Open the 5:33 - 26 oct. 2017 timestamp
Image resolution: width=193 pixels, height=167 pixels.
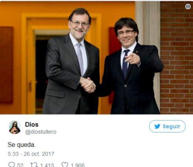31,154
